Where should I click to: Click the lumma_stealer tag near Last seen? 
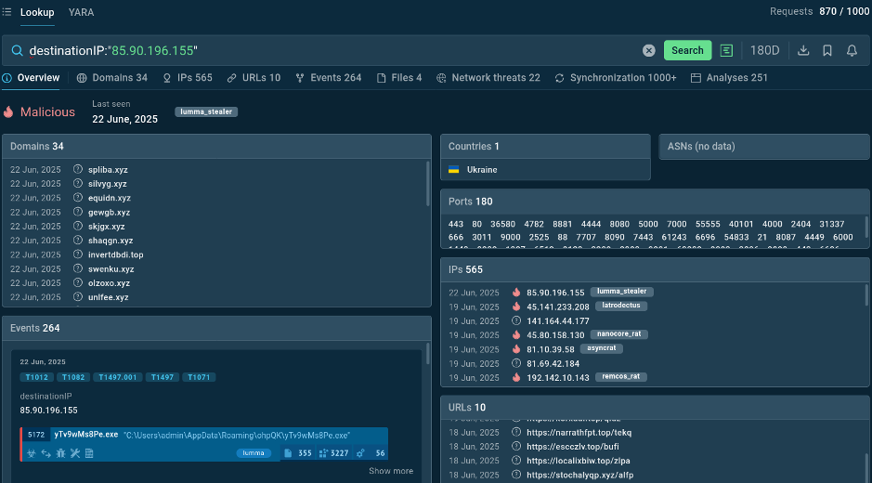pos(206,111)
